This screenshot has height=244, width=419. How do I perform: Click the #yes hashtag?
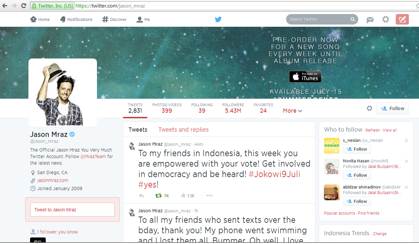pos(147,184)
